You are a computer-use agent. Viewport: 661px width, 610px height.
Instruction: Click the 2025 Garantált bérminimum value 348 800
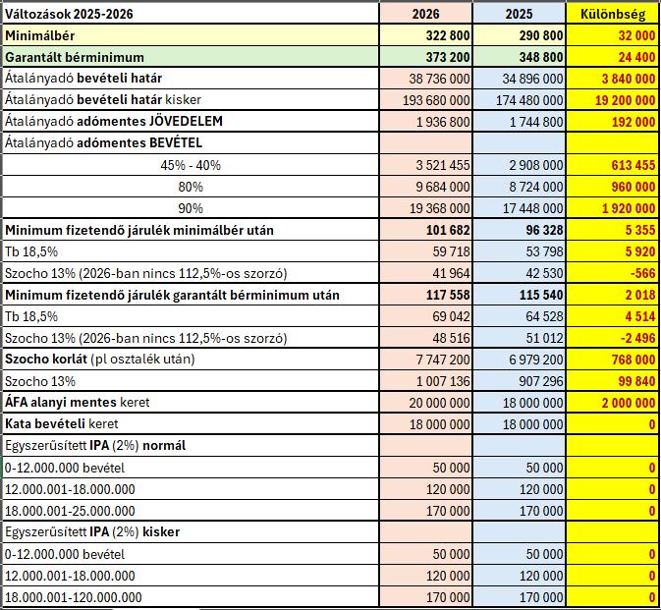pos(532,57)
